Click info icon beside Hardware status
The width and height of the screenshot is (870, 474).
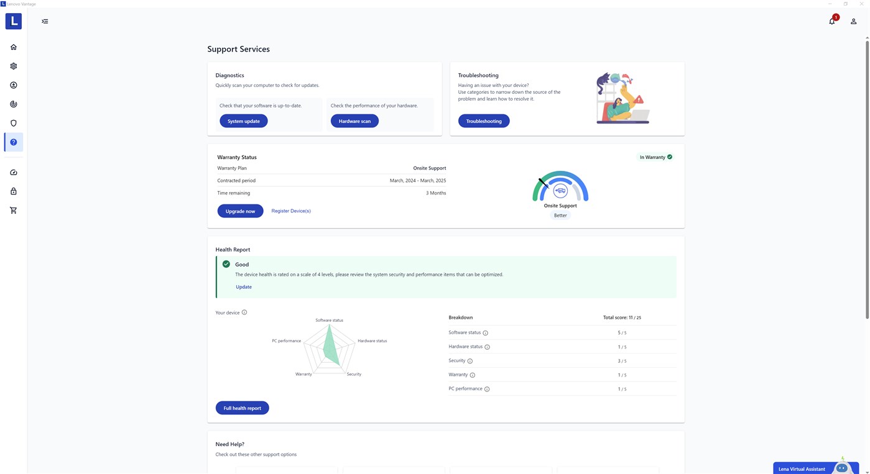(x=487, y=347)
